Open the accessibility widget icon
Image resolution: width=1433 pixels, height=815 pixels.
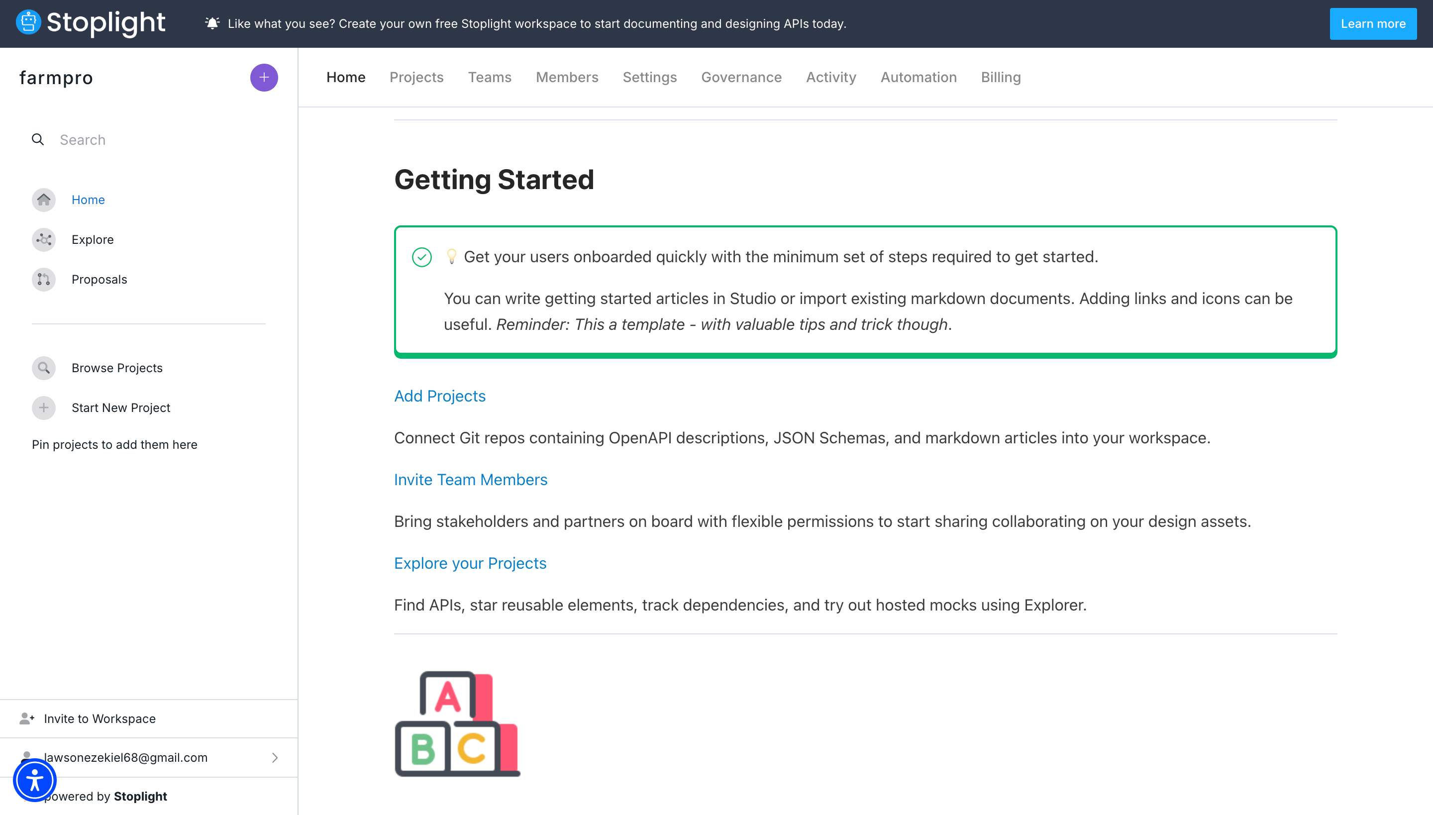pyautogui.click(x=35, y=780)
